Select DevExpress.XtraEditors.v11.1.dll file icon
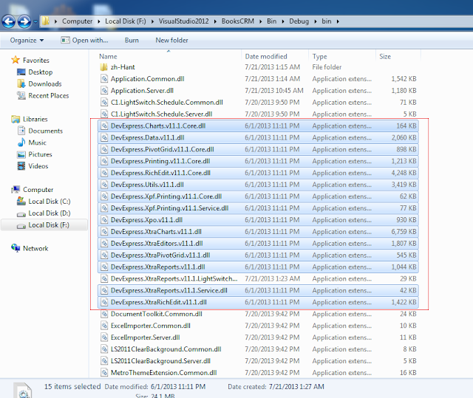473x398 pixels. 104,243
